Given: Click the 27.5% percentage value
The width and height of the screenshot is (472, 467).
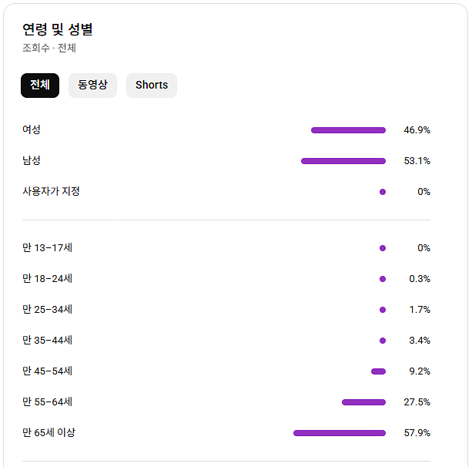Looking at the screenshot, I should pos(417,402).
